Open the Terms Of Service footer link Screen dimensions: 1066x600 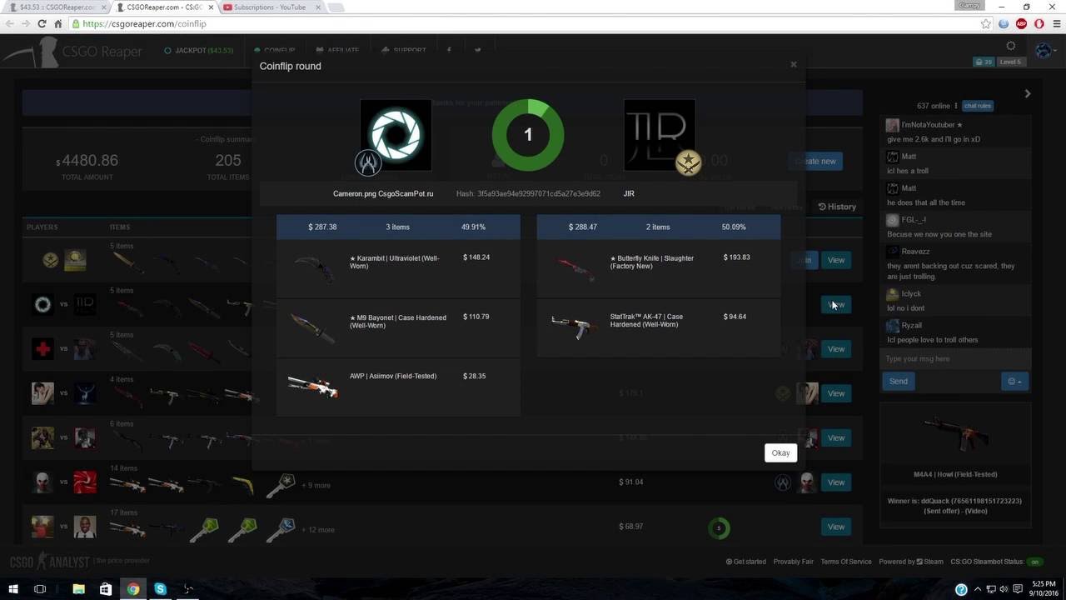click(x=846, y=562)
